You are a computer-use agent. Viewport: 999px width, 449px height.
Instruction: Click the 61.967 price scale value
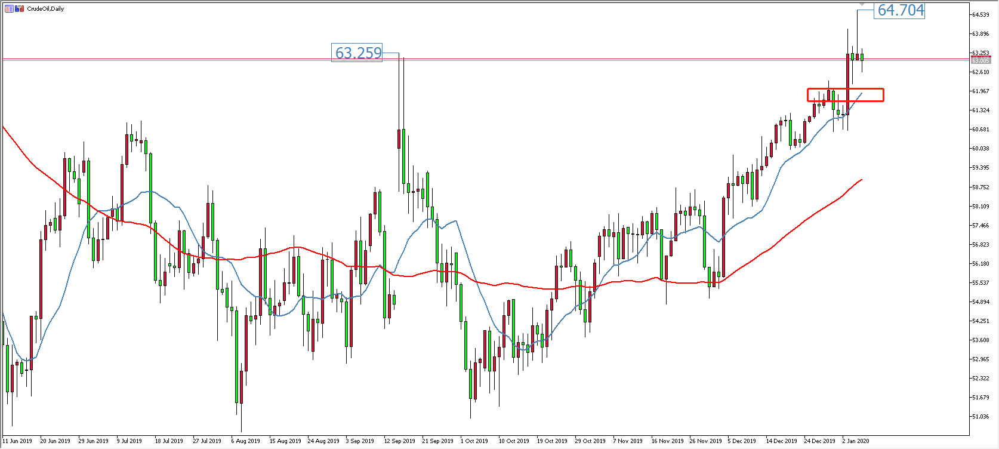pyautogui.click(x=981, y=91)
